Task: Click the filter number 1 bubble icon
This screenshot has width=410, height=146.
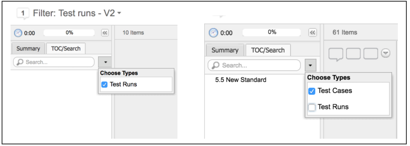Action: pyautogui.click(x=23, y=14)
